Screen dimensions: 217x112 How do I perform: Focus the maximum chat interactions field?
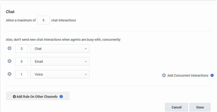pos(43,20)
